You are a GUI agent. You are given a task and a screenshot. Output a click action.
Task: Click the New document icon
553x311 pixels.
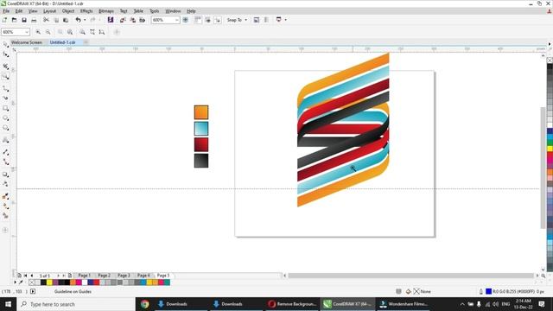tap(4, 20)
